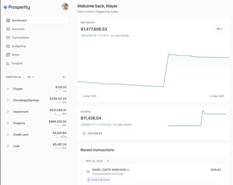Click the 24 May 2025 chart date
The height and width of the screenshot is (185, 233).
(x=217, y=96)
